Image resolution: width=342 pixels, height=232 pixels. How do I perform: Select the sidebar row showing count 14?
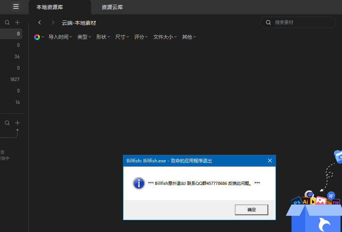pos(11,102)
